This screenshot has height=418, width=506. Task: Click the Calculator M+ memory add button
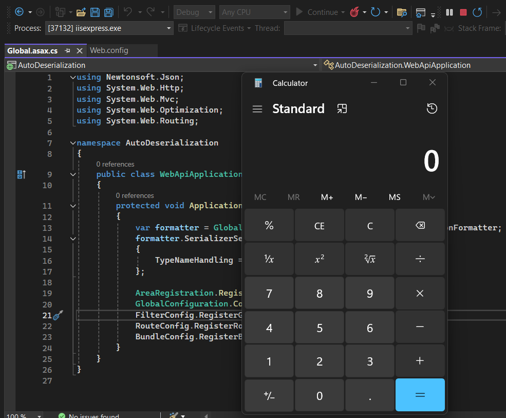[327, 197]
